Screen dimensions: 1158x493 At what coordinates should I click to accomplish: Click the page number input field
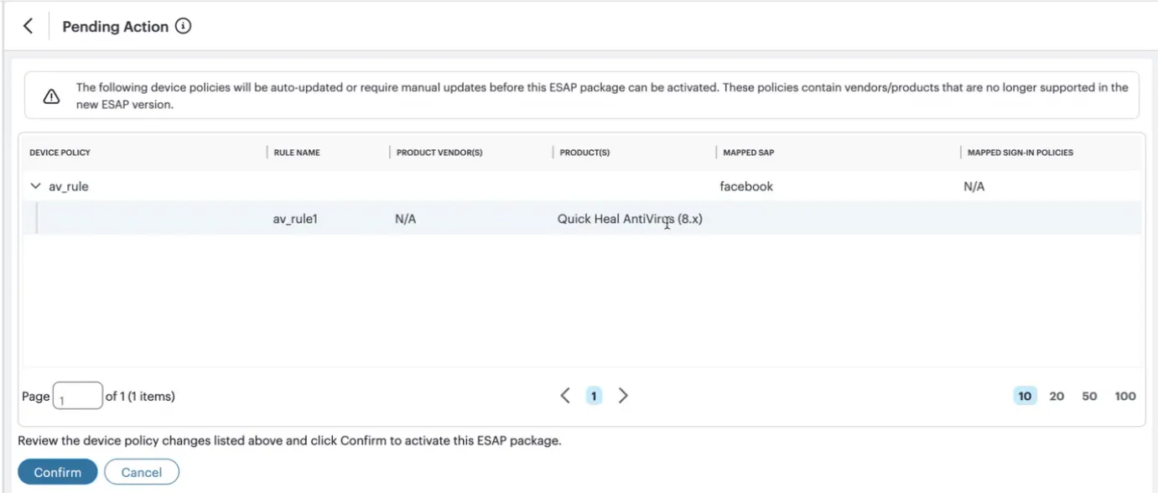click(x=77, y=397)
